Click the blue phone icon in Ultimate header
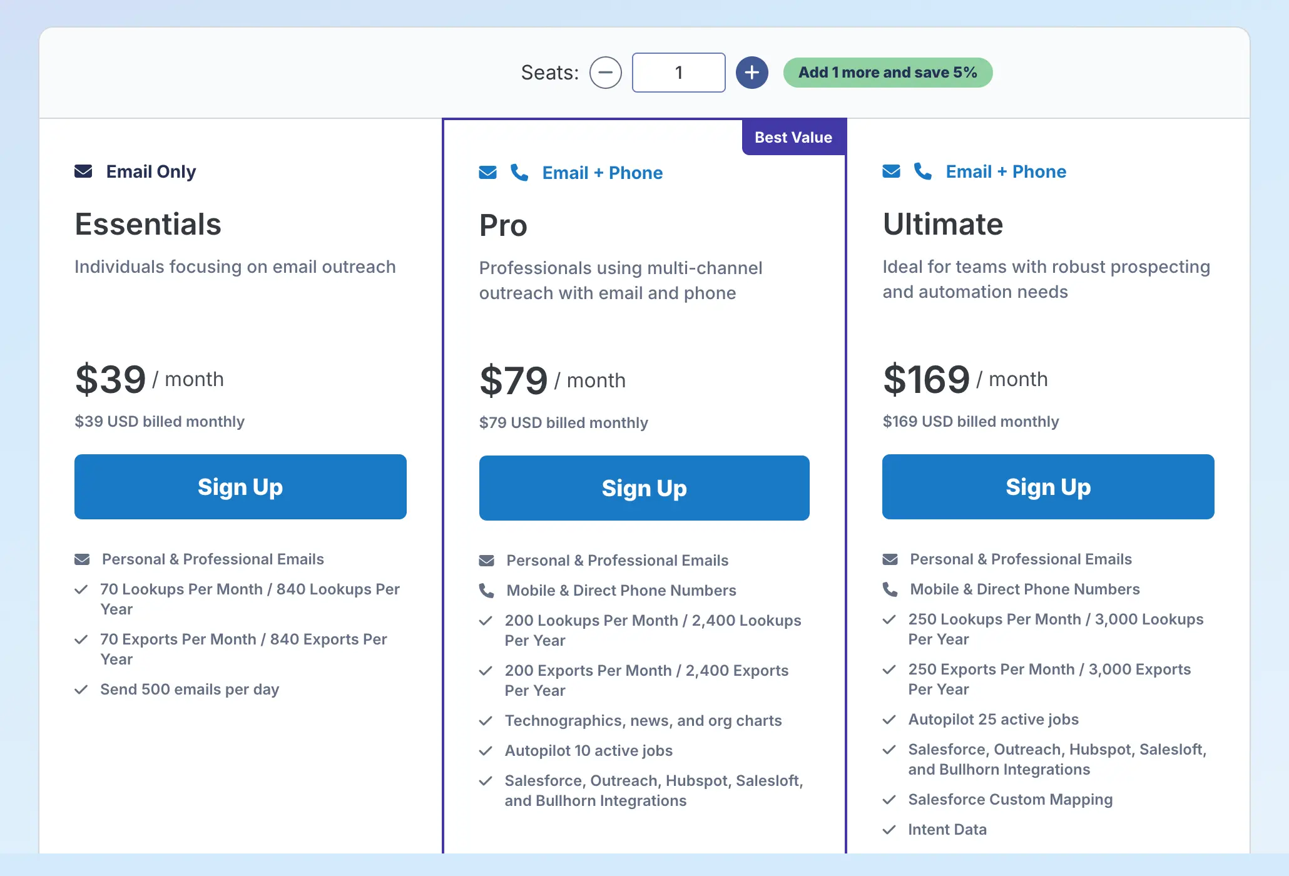Viewport: 1289px width, 876px height. 923,171
